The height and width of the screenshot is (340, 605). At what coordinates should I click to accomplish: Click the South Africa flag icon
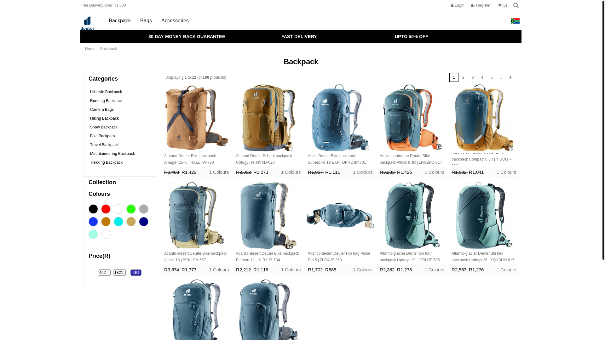515,21
